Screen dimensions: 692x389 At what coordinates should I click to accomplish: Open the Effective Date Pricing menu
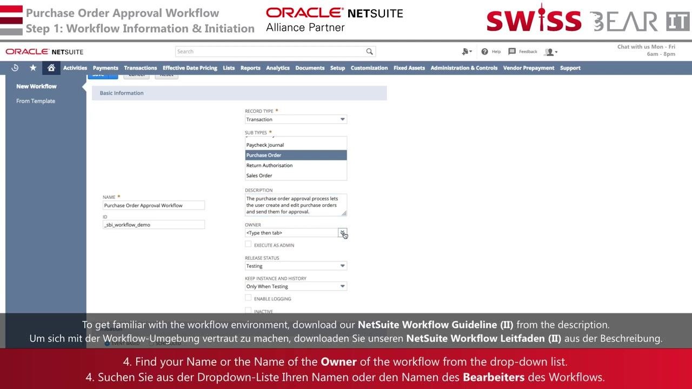click(190, 68)
